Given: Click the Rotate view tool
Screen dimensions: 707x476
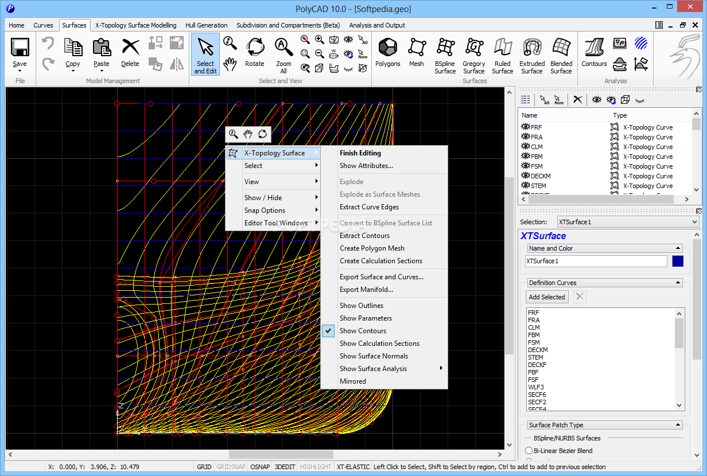Looking at the screenshot, I should pos(255,53).
